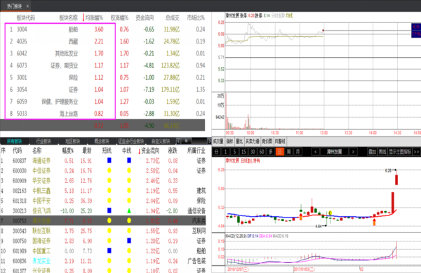Select the 日 daily period button
This screenshot has height=273, width=421.
(280, 152)
